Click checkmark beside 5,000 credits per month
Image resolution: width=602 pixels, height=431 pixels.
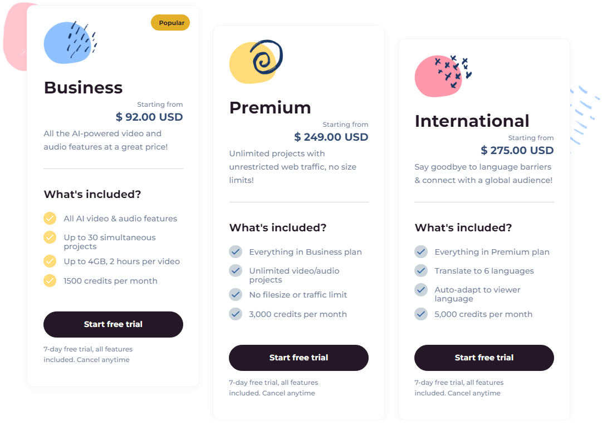tap(421, 314)
